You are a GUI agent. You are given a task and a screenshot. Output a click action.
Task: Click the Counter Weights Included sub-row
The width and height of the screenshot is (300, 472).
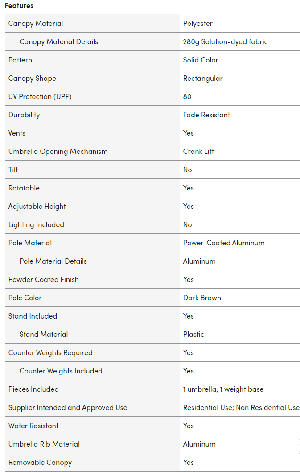click(61, 371)
